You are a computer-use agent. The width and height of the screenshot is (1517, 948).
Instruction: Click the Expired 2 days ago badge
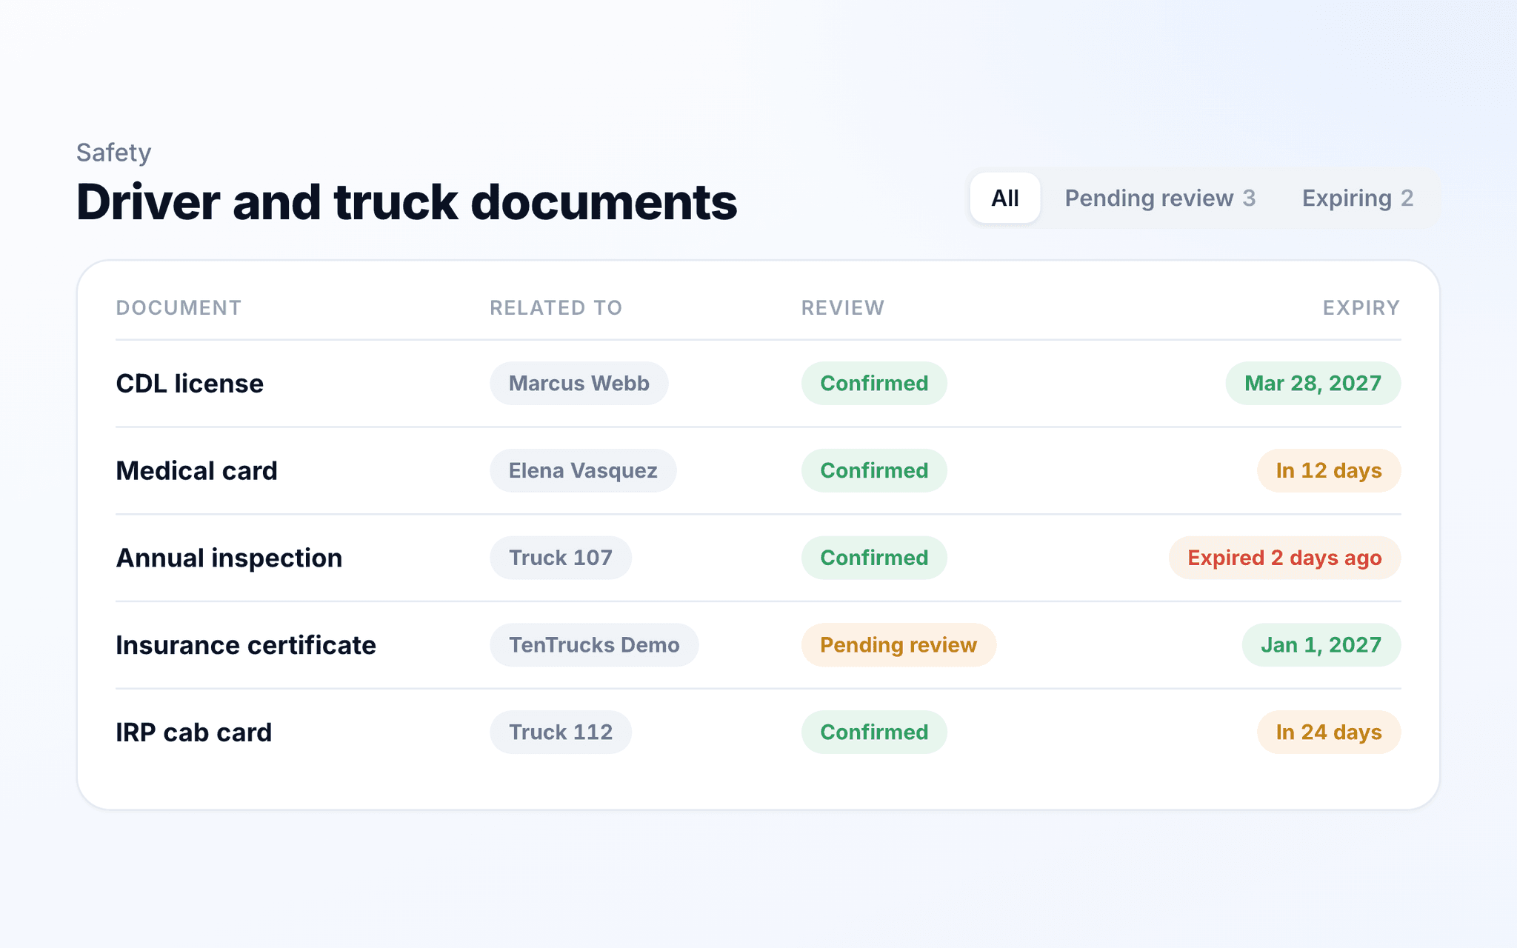1284,558
